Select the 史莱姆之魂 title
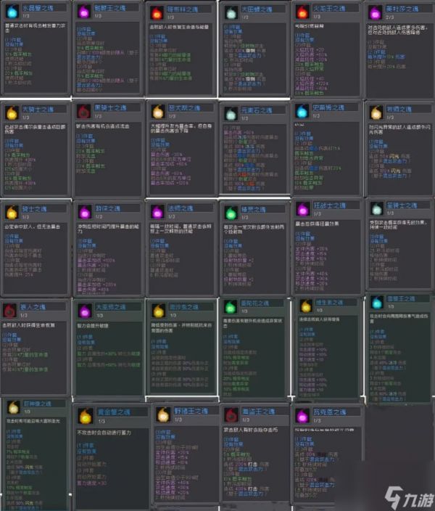The width and height of the screenshot is (435, 511). point(328,107)
